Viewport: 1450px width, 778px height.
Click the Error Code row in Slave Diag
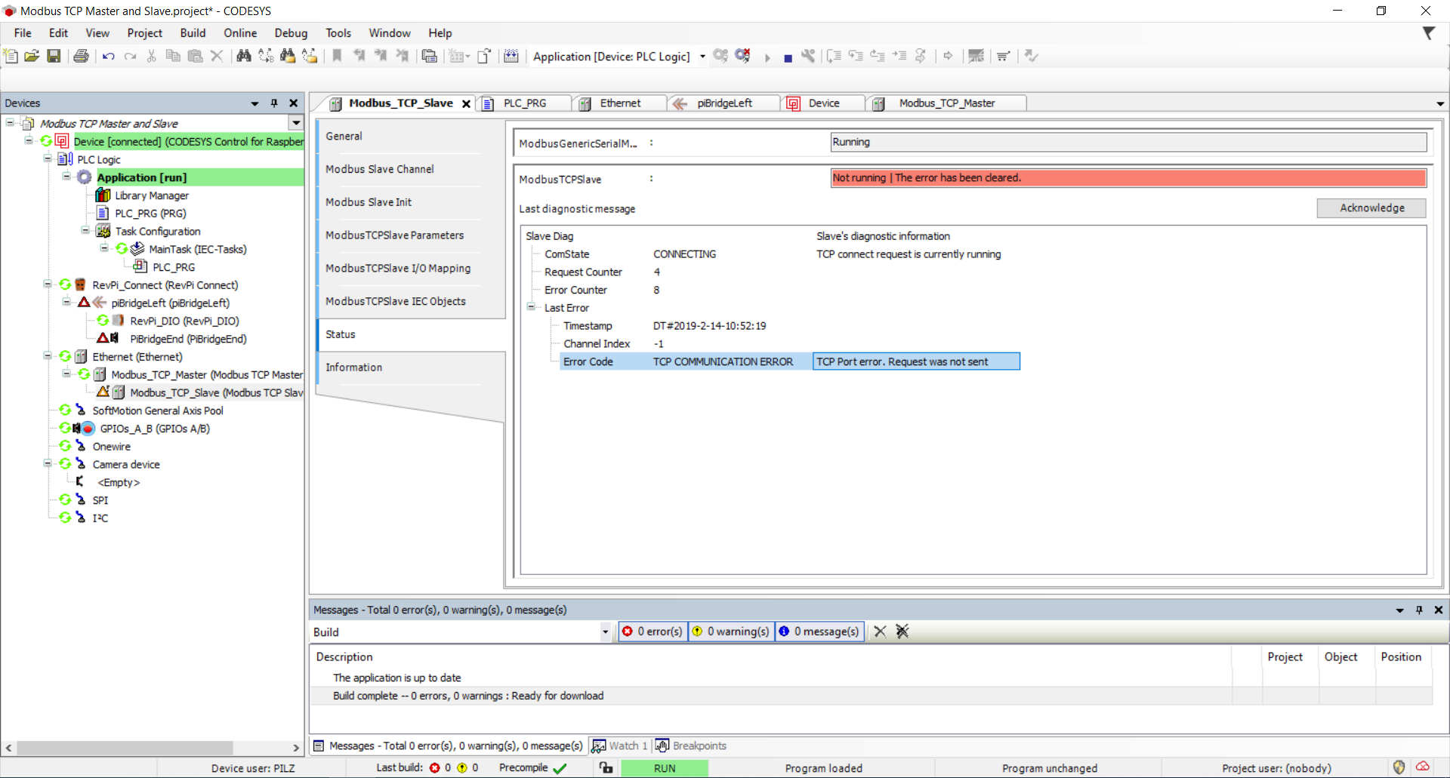click(x=789, y=361)
